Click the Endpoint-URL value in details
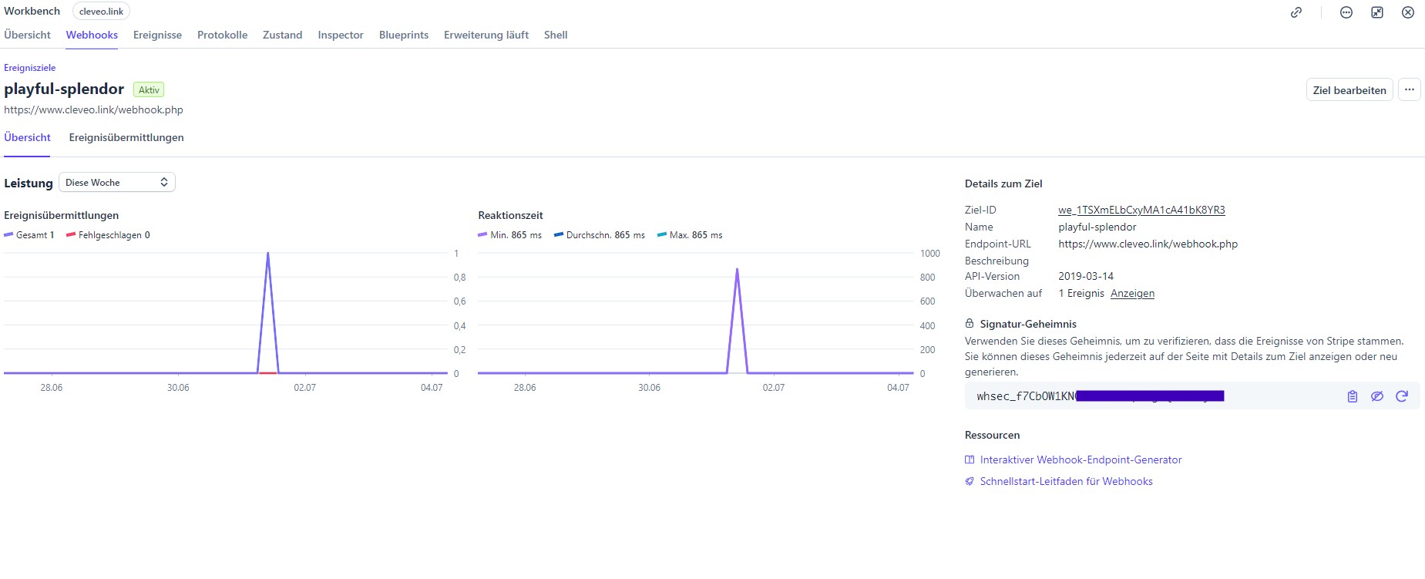 click(x=1148, y=244)
